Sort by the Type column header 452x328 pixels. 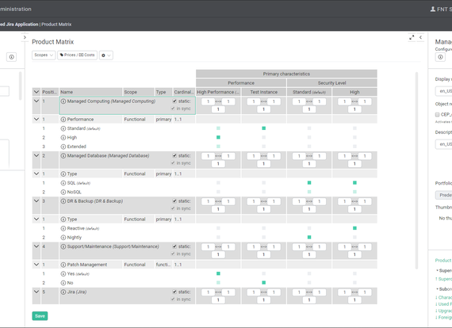click(x=163, y=92)
